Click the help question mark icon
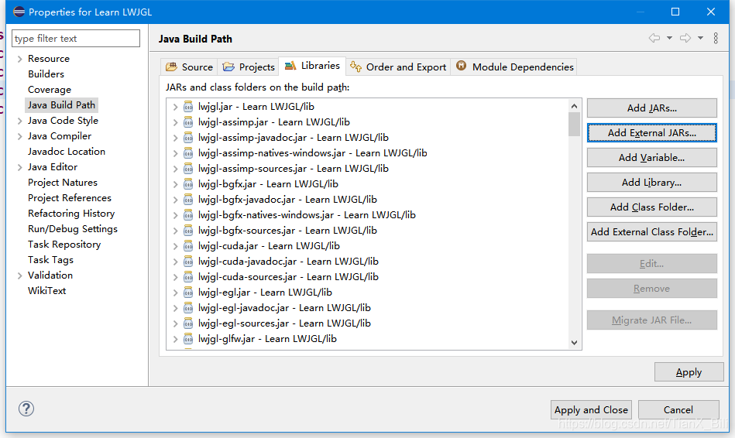735x438 pixels. tap(26, 409)
